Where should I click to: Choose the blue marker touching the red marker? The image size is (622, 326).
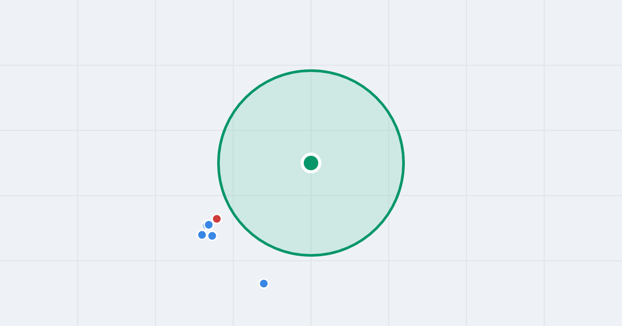209,225
